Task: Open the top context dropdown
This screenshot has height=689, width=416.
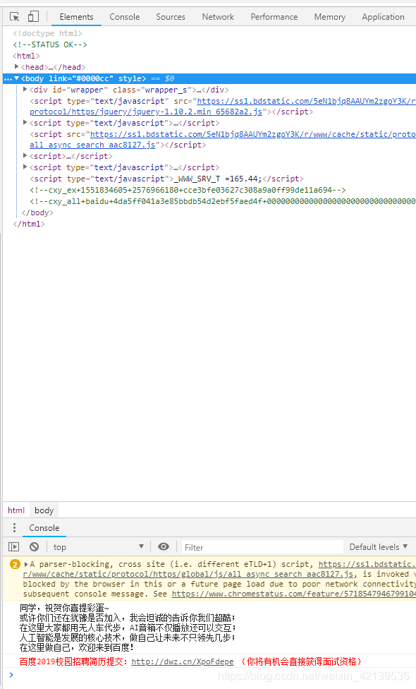Action: click(98, 547)
